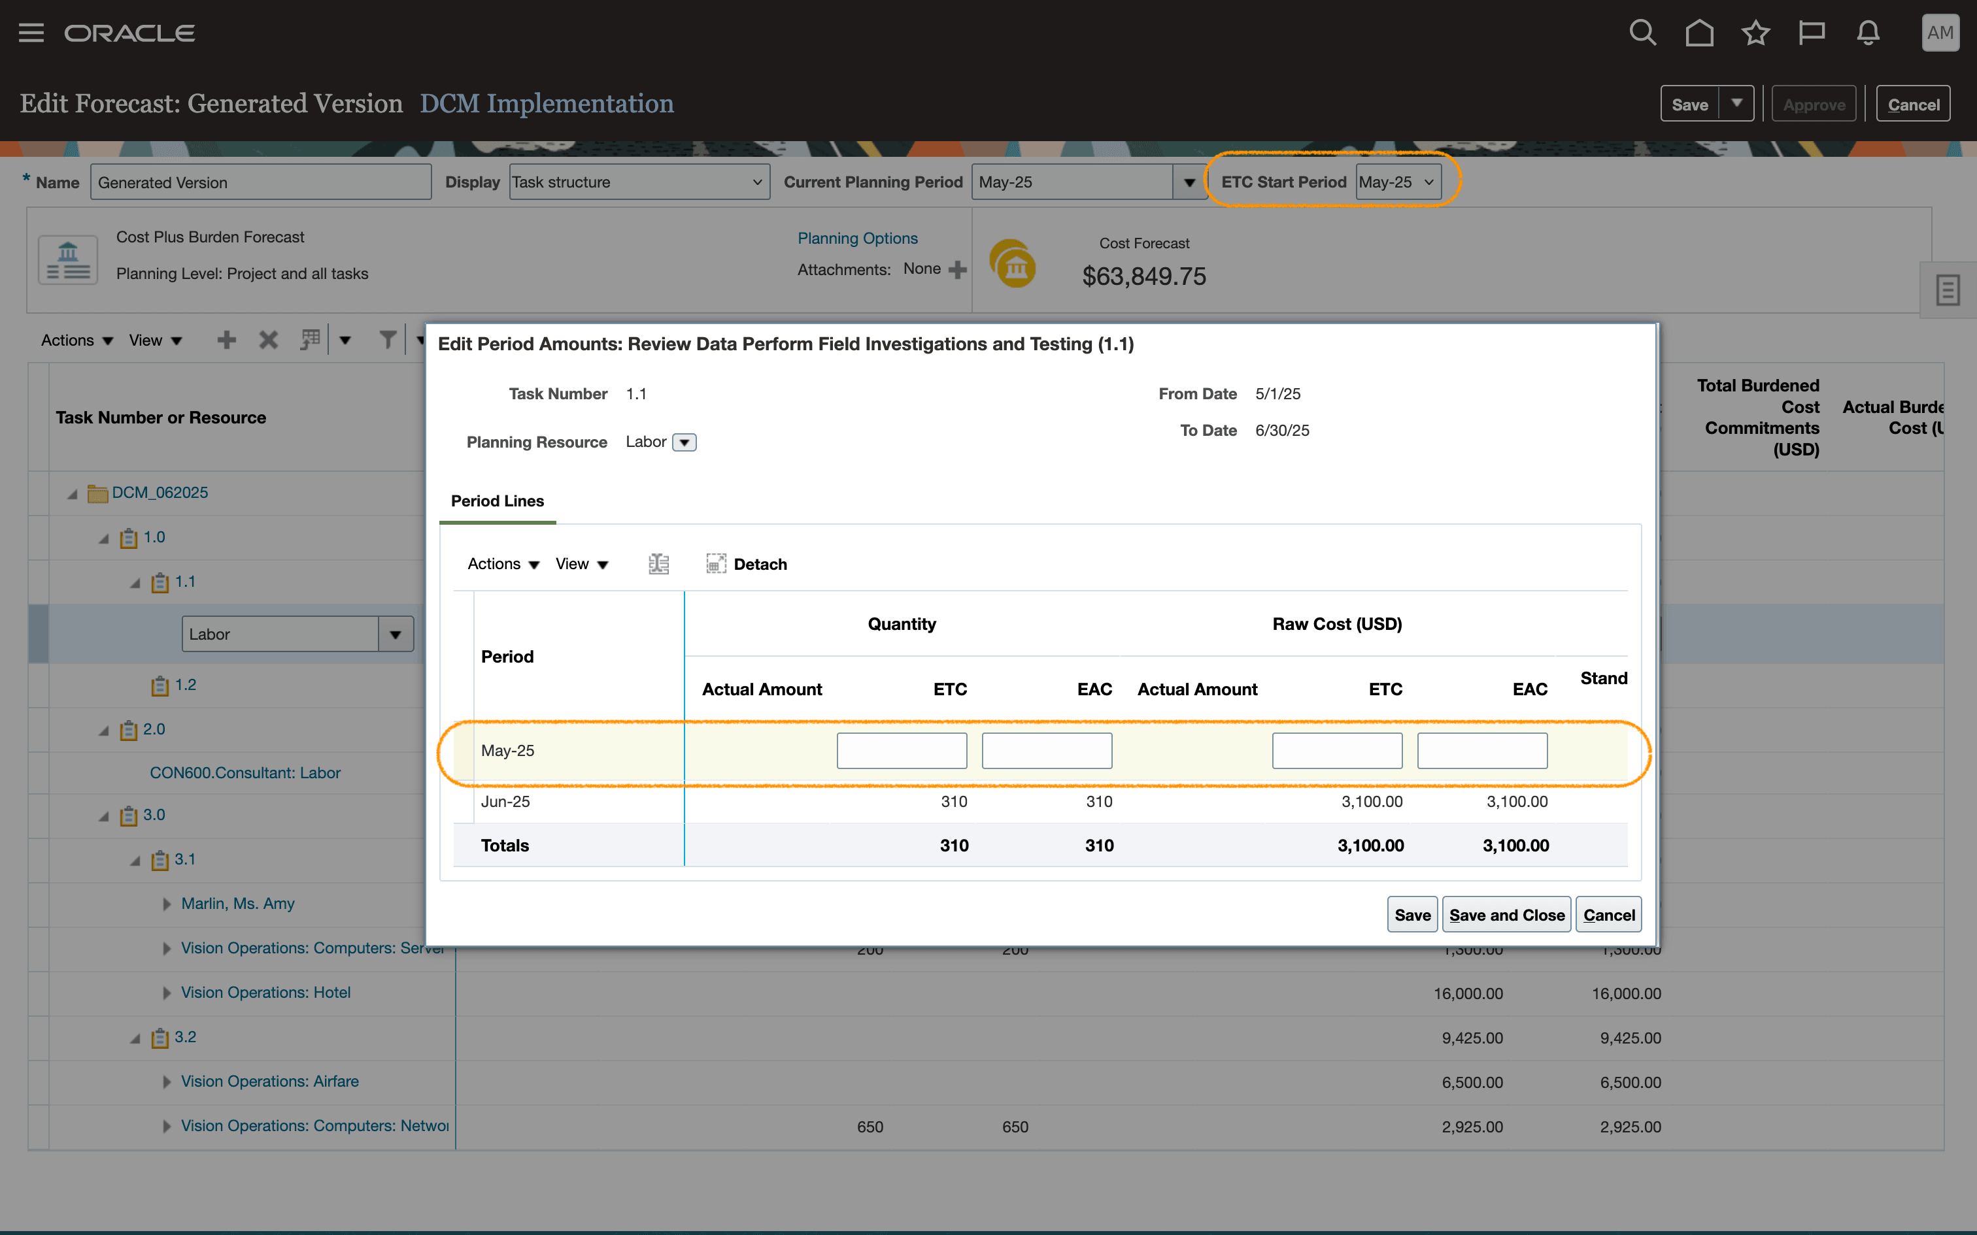Open the ETC Start Period dropdown
Image resolution: width=1977 pixels, height=1235 pixels.
(x=1398, y=182)
